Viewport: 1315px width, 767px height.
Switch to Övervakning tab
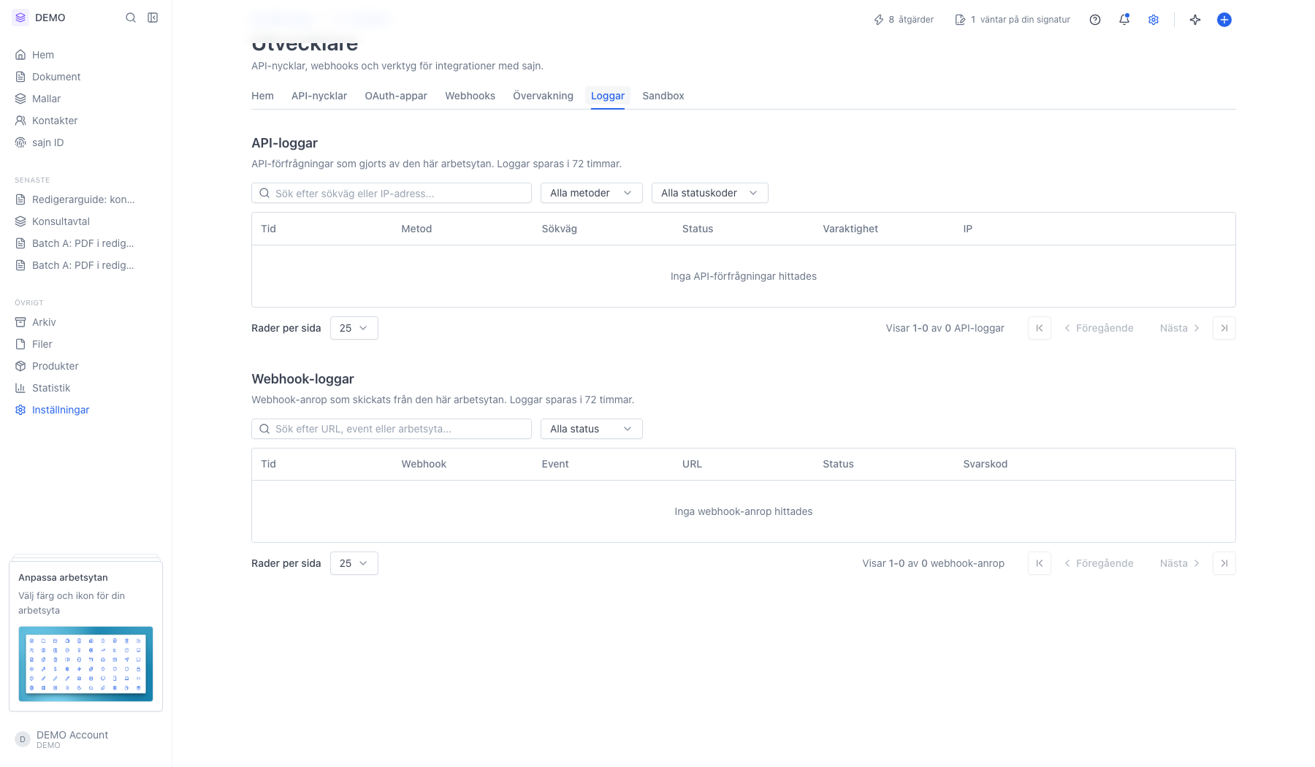tap(543, 96)
